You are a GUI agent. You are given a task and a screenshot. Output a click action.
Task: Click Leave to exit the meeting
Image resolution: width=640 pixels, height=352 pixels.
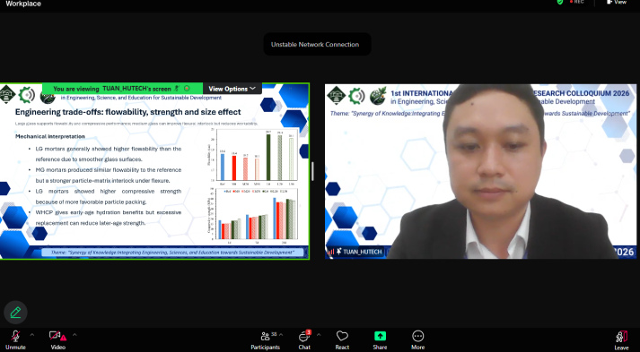pos(621,340)
